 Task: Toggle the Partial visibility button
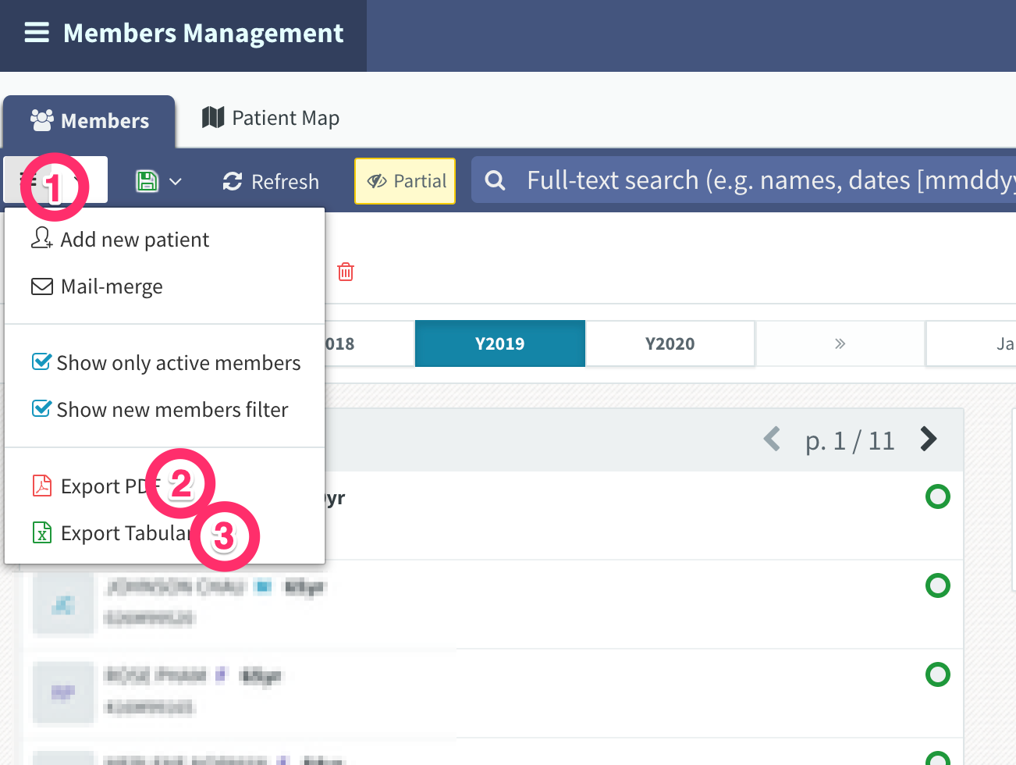tap(405, 181)
